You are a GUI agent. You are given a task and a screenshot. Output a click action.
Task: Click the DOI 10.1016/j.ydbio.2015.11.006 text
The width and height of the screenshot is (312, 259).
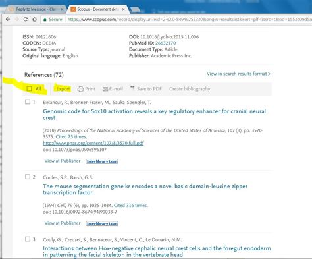(164, 37)
